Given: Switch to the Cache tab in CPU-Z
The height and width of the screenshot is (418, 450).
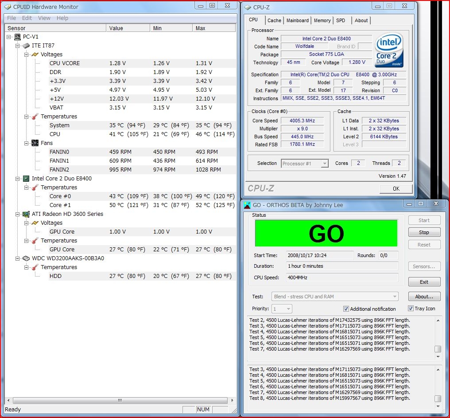Looking at the screenshot, I should (274, 20).
